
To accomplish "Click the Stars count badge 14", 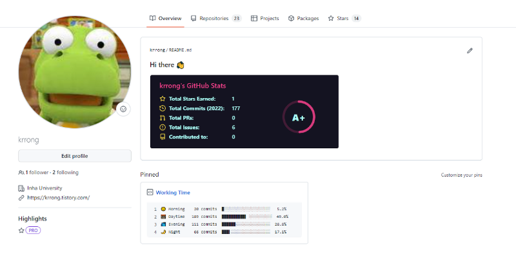I will click(356, 19).
